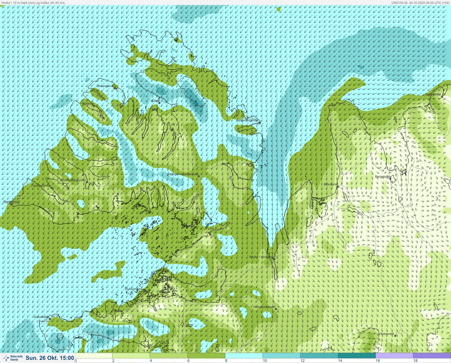Click the 16–18 m/s purple legend swatch
The width and height of the screenshot is (451, 363).
[x=394, y=356]
